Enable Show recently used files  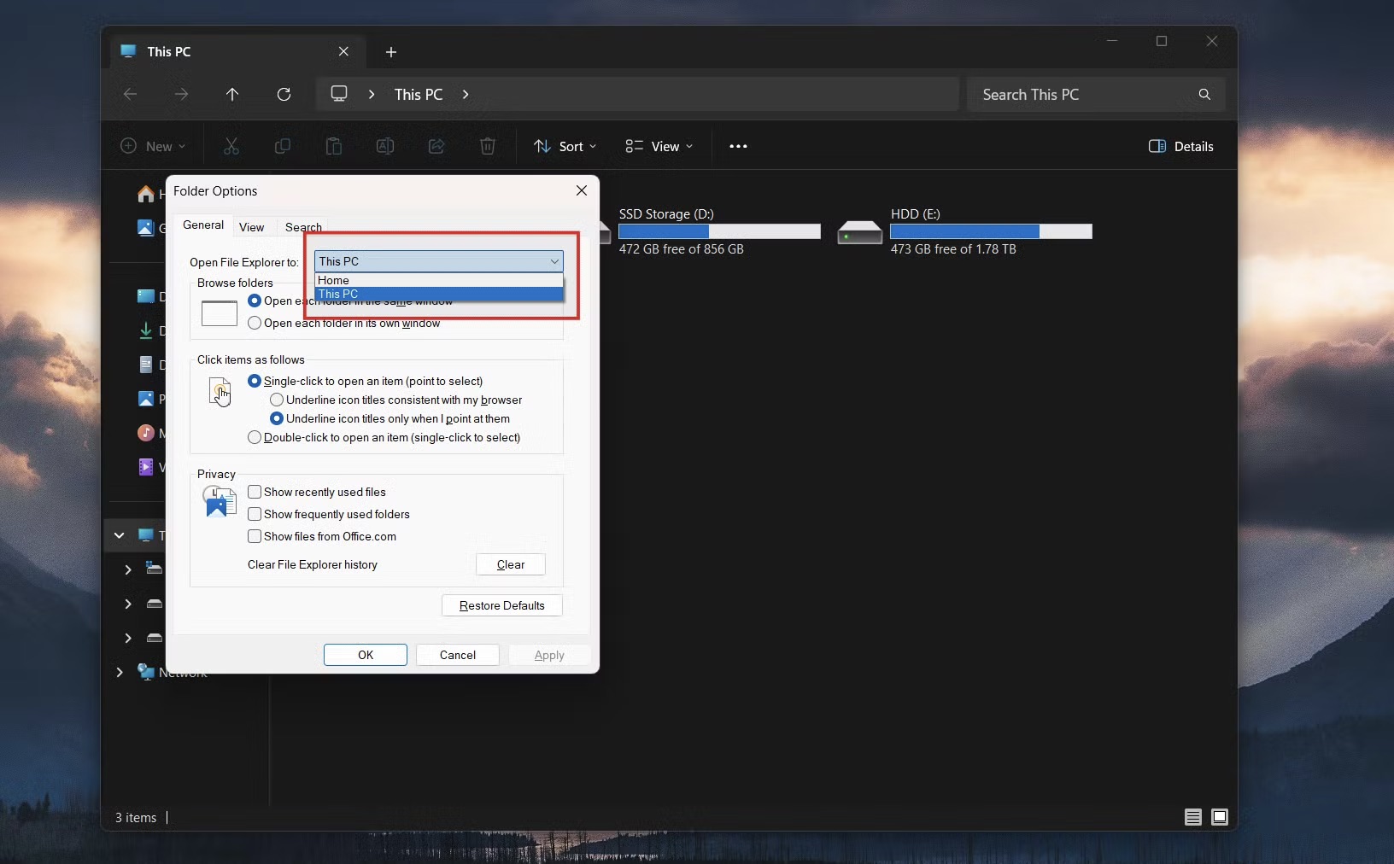click(x=255, y=492)
